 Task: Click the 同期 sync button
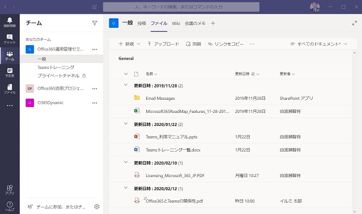193,44
